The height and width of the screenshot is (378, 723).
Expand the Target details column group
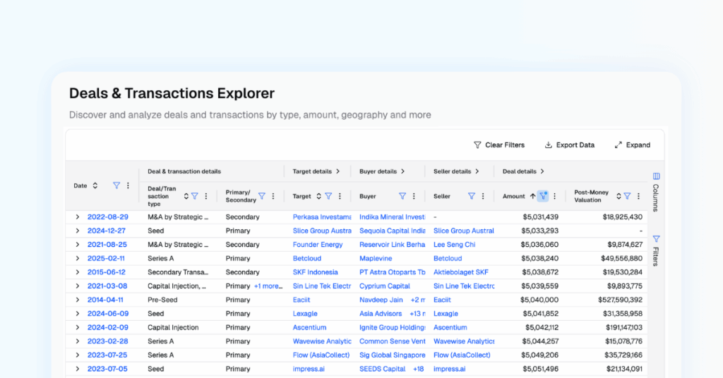337,171
